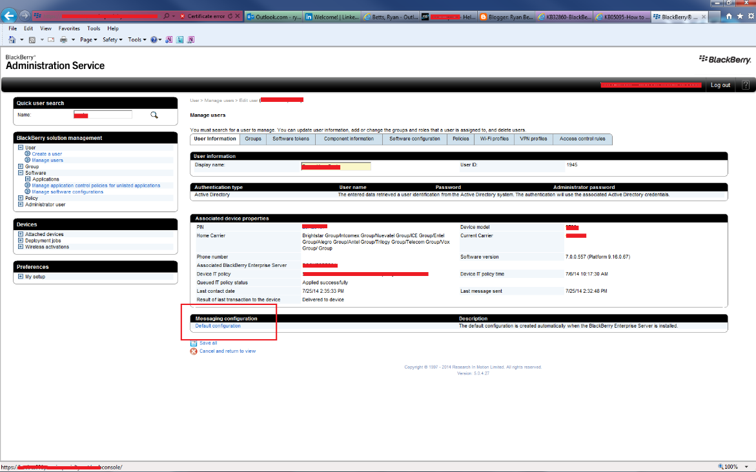The width and height of the screenshot is (756, 472).
Task: Click the Save all disk icon
Action: pos(194,343)
